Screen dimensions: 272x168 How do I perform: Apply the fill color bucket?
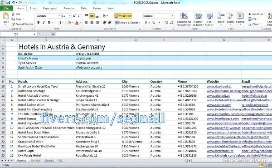(69, 23)
